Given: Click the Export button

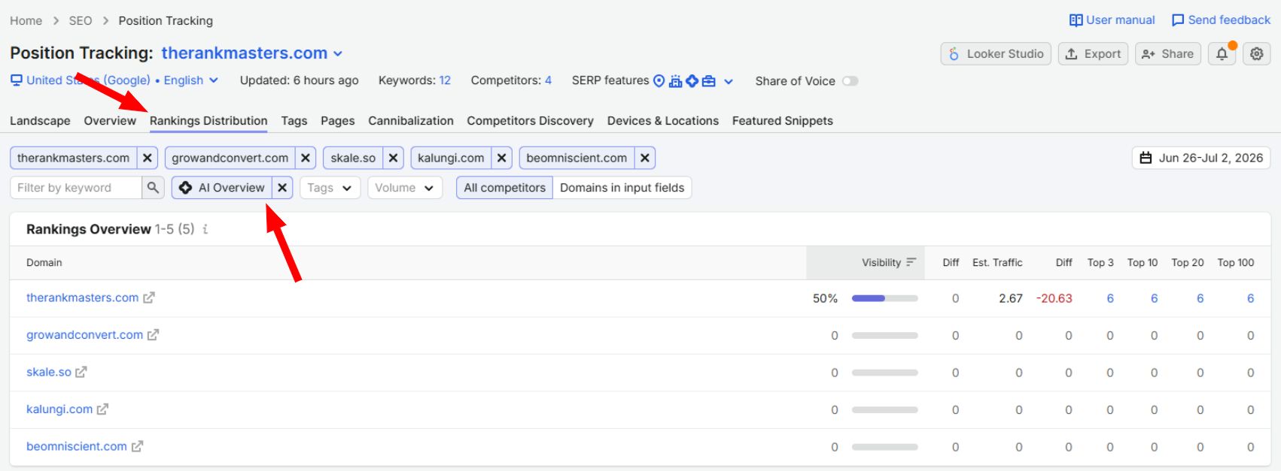Looking at the screenshot, I should (x=1093, y=54).
